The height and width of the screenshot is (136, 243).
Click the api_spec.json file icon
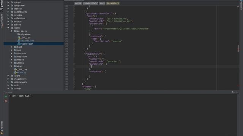point(19,40)
